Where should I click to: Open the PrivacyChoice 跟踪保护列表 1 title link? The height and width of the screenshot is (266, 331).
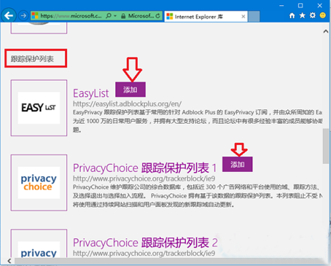145,168
